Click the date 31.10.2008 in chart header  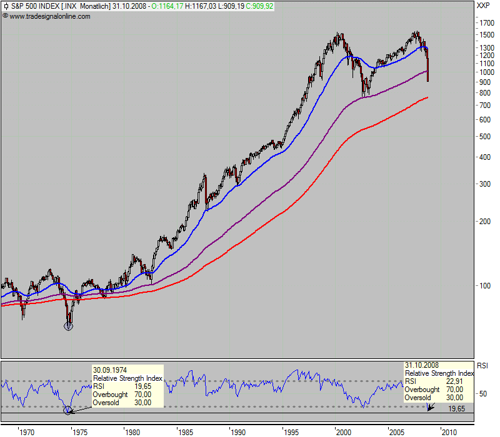129,6
